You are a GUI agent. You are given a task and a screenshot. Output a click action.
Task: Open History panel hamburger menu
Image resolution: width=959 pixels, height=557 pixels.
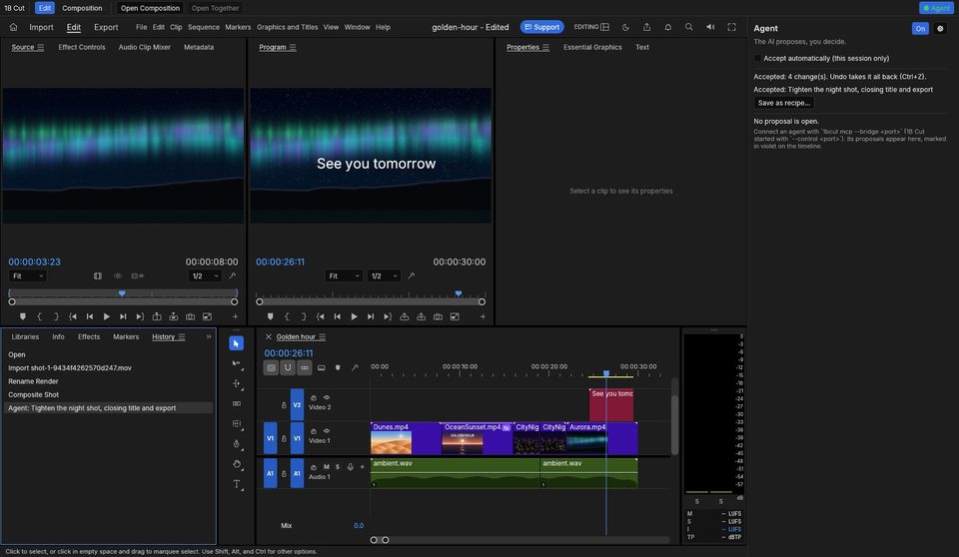pyautogui.click(x=181, y=336)
